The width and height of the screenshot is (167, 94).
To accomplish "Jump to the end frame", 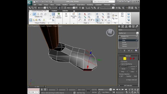I will tap(126, 90).
